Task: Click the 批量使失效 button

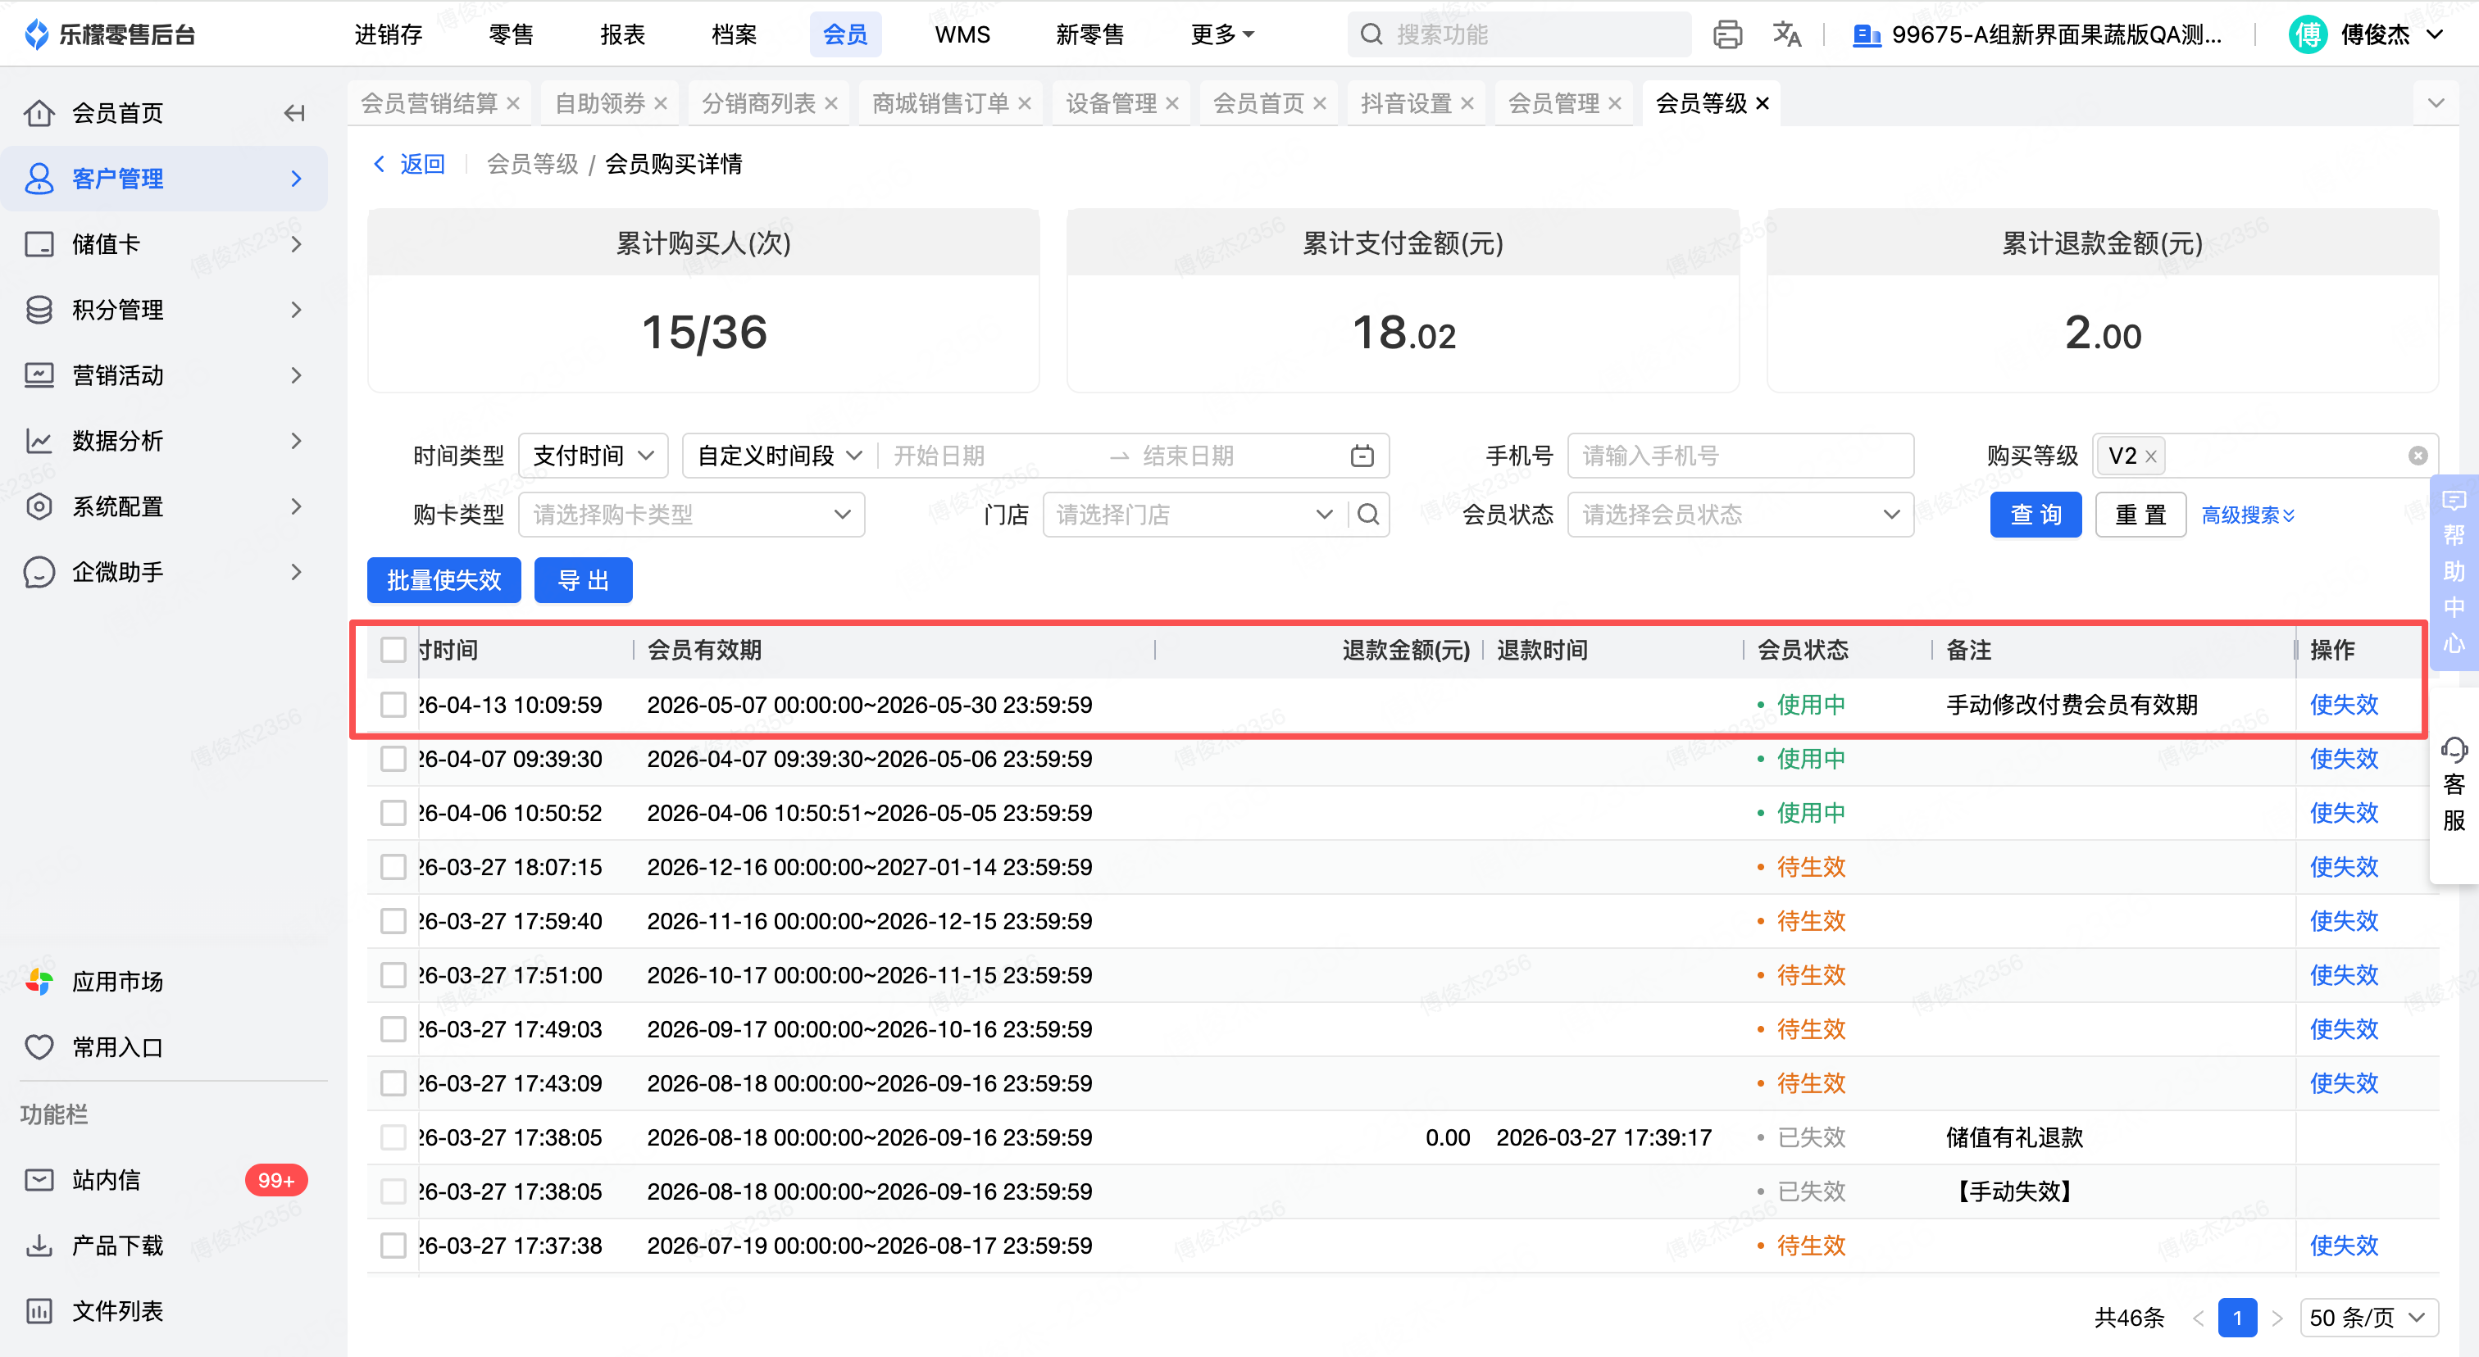Action: tap(443, 581)
